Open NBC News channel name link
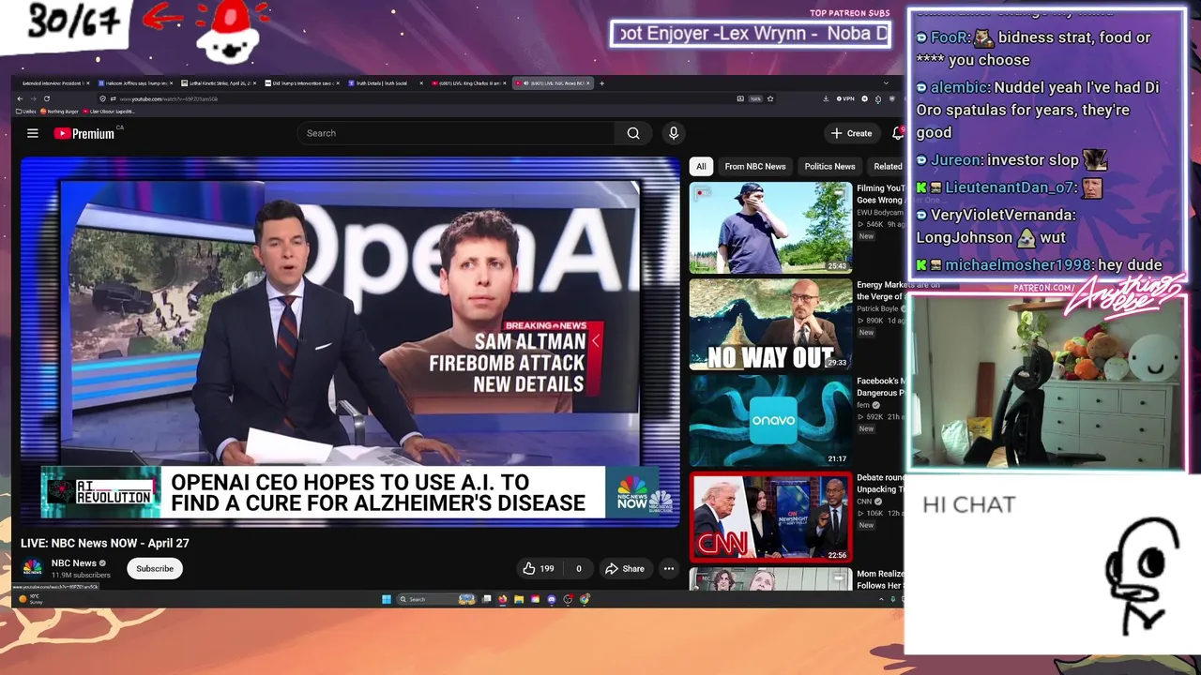Viewport: 1201px width, 675px height. [x=74, y=563]
